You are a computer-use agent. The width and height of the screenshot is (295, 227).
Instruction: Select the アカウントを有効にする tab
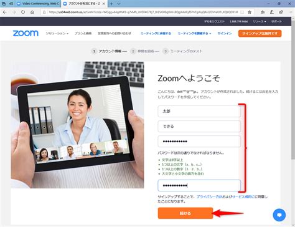(x=84, y=4)
